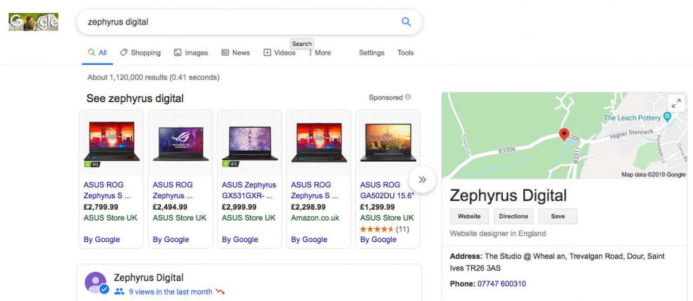Switch to the Shopping tab
Screen dimensions: 693x301
tap(140, 53)
